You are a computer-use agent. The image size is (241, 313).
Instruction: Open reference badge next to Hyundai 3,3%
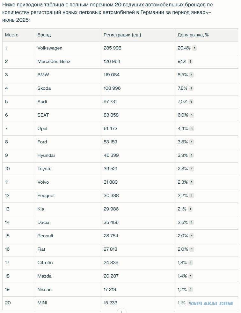pyautogui.click(x=191, y=155)
